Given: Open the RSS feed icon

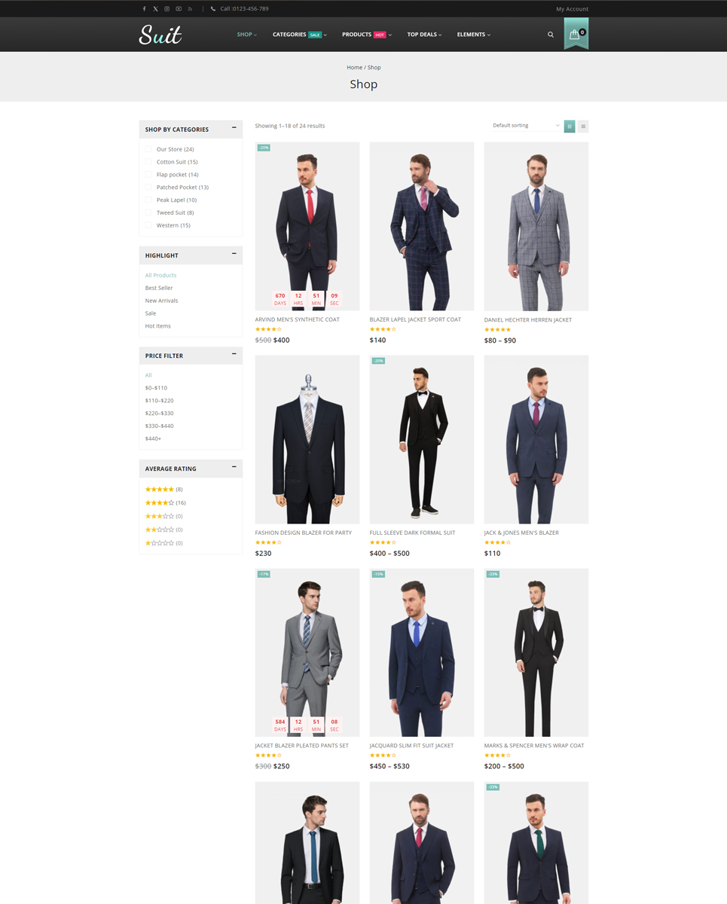Looking at the screenshot, I should point(190,9).
